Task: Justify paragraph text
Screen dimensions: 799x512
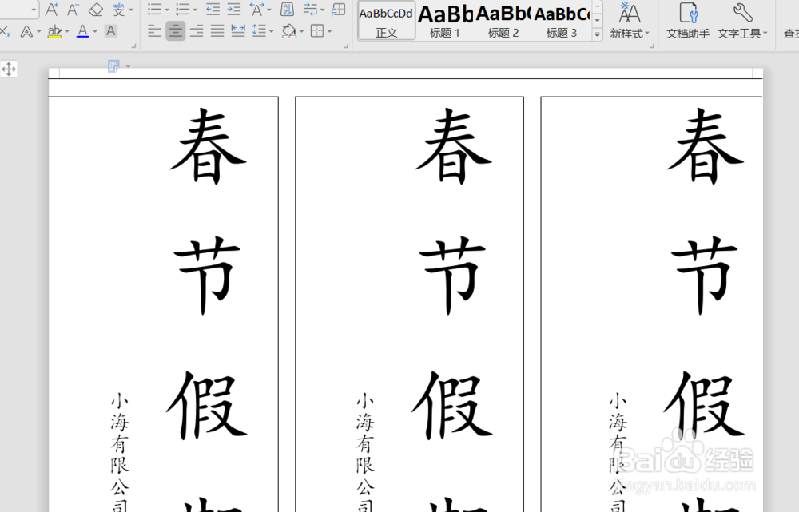Action: [x=217, y=32]
